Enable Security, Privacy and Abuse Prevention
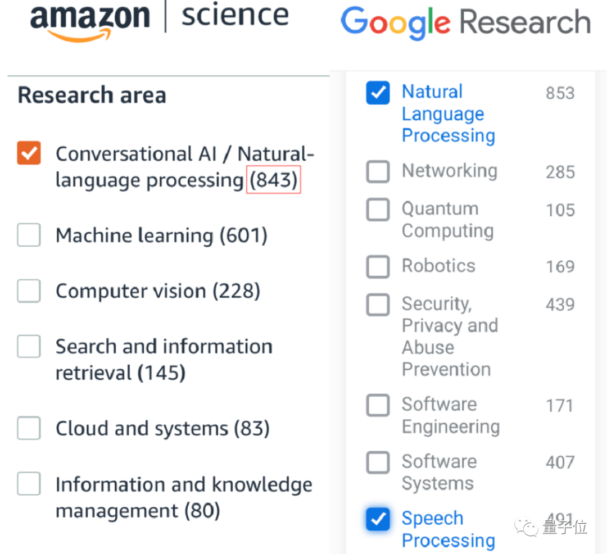This screenshot has width=607, height=554. coord(378,305)
